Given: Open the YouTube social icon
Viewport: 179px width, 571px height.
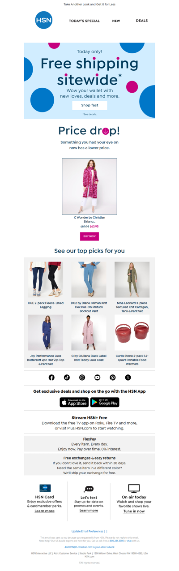Looking at the screenshot, I should 98,378.
